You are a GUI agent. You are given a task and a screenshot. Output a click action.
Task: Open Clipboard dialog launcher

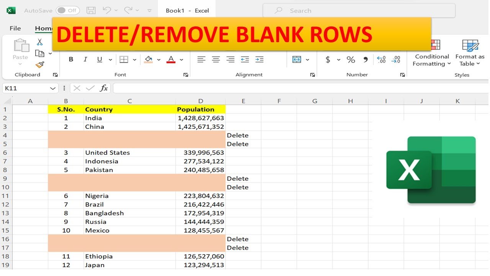coord(55,75)
